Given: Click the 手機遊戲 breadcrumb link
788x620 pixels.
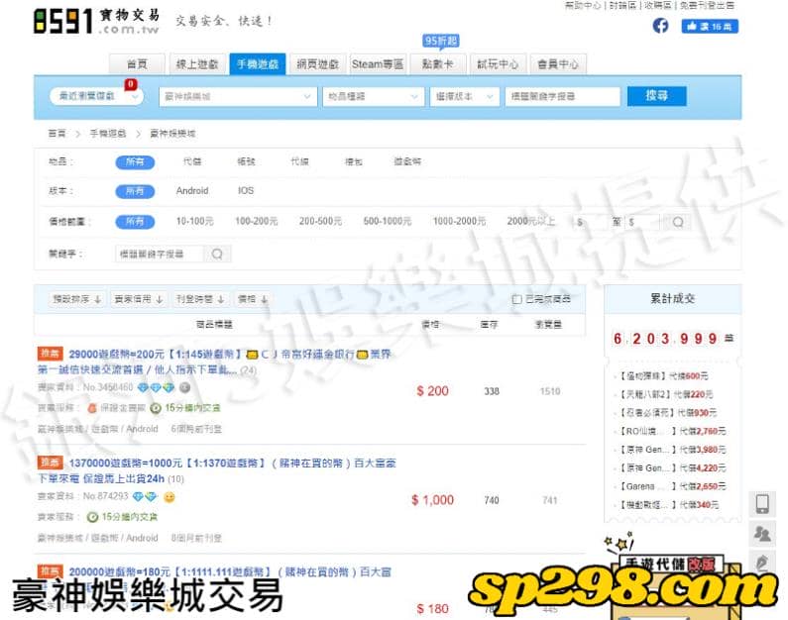Looking at the screenshot, I should click(x=108, y=134).
